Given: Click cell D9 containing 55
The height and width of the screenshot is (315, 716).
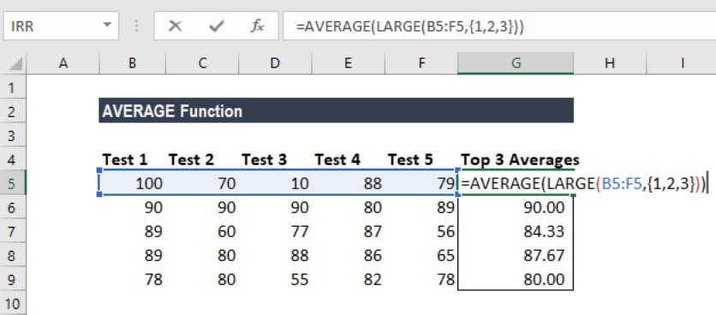Looking at the screenshot, I should pos(275,279).
